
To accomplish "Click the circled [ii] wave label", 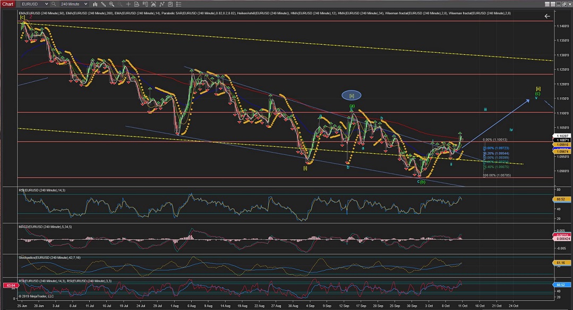I will (352, 96).
